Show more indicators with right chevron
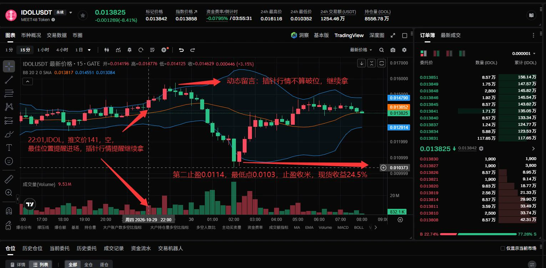This screenshot has height=268, width=546. (x=375, y=227)
